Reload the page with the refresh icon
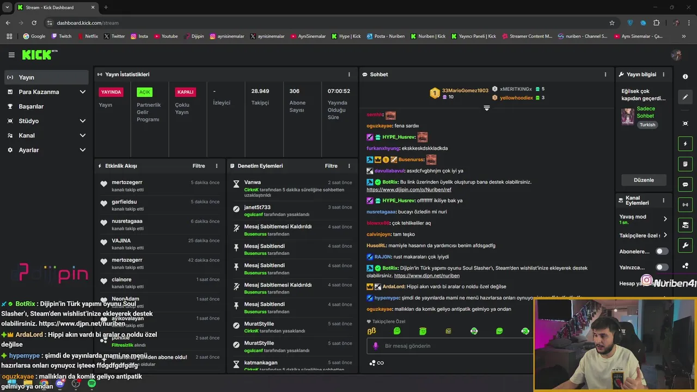 point(34,23)
